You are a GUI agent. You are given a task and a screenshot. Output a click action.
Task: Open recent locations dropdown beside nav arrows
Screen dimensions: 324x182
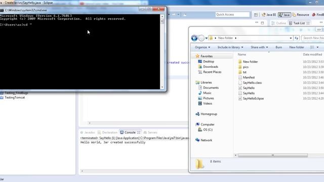tap(206, 38)
